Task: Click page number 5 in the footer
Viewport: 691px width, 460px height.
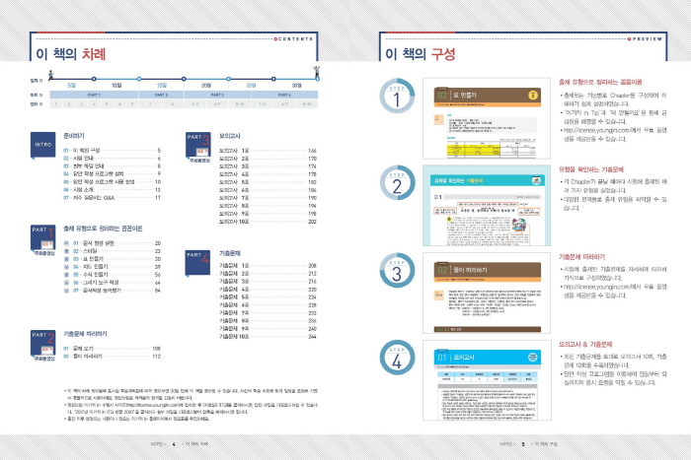Action: [523, 444]
